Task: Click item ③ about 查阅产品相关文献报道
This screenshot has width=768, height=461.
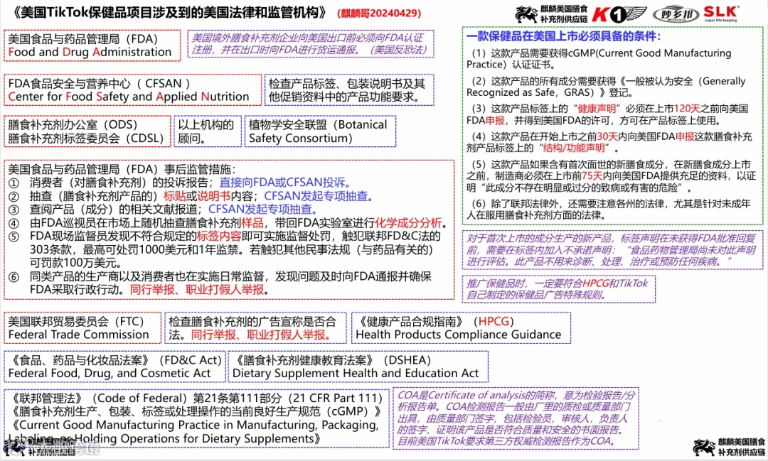Action: click(x=165, y=209)
